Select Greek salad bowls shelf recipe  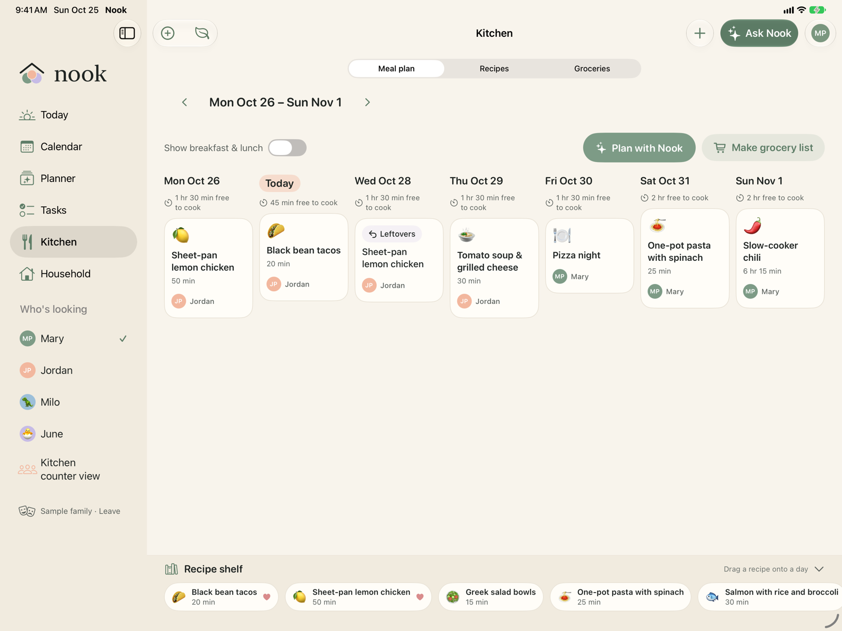[x=490, y=597]
